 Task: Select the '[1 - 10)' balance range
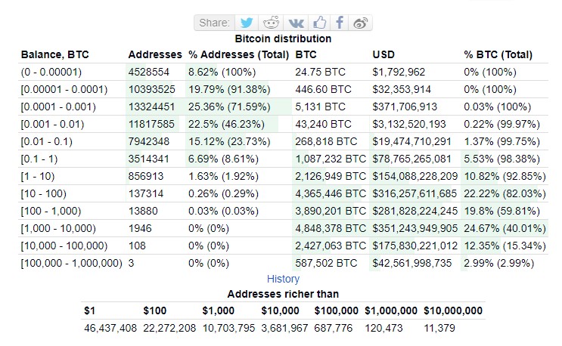pos(38,176)
